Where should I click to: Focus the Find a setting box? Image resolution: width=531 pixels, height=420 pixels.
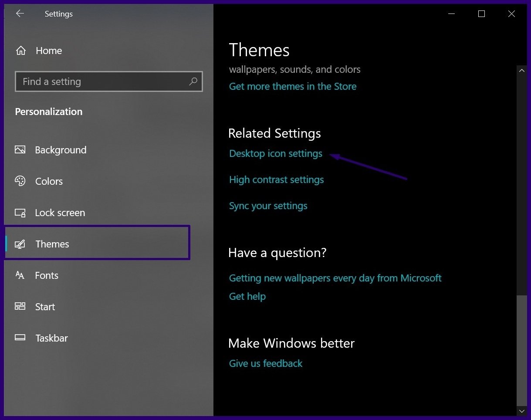(109, 81)
